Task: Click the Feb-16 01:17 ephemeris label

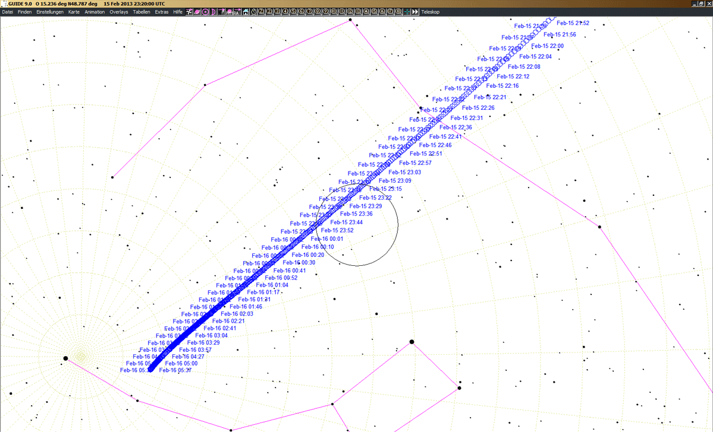Action: [x=263, y=292]
